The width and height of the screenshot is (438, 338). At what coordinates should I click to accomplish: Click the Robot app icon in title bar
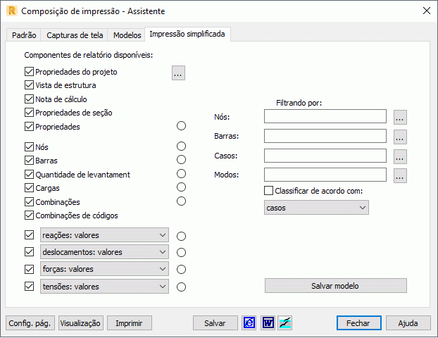click(x=12, y=11)
